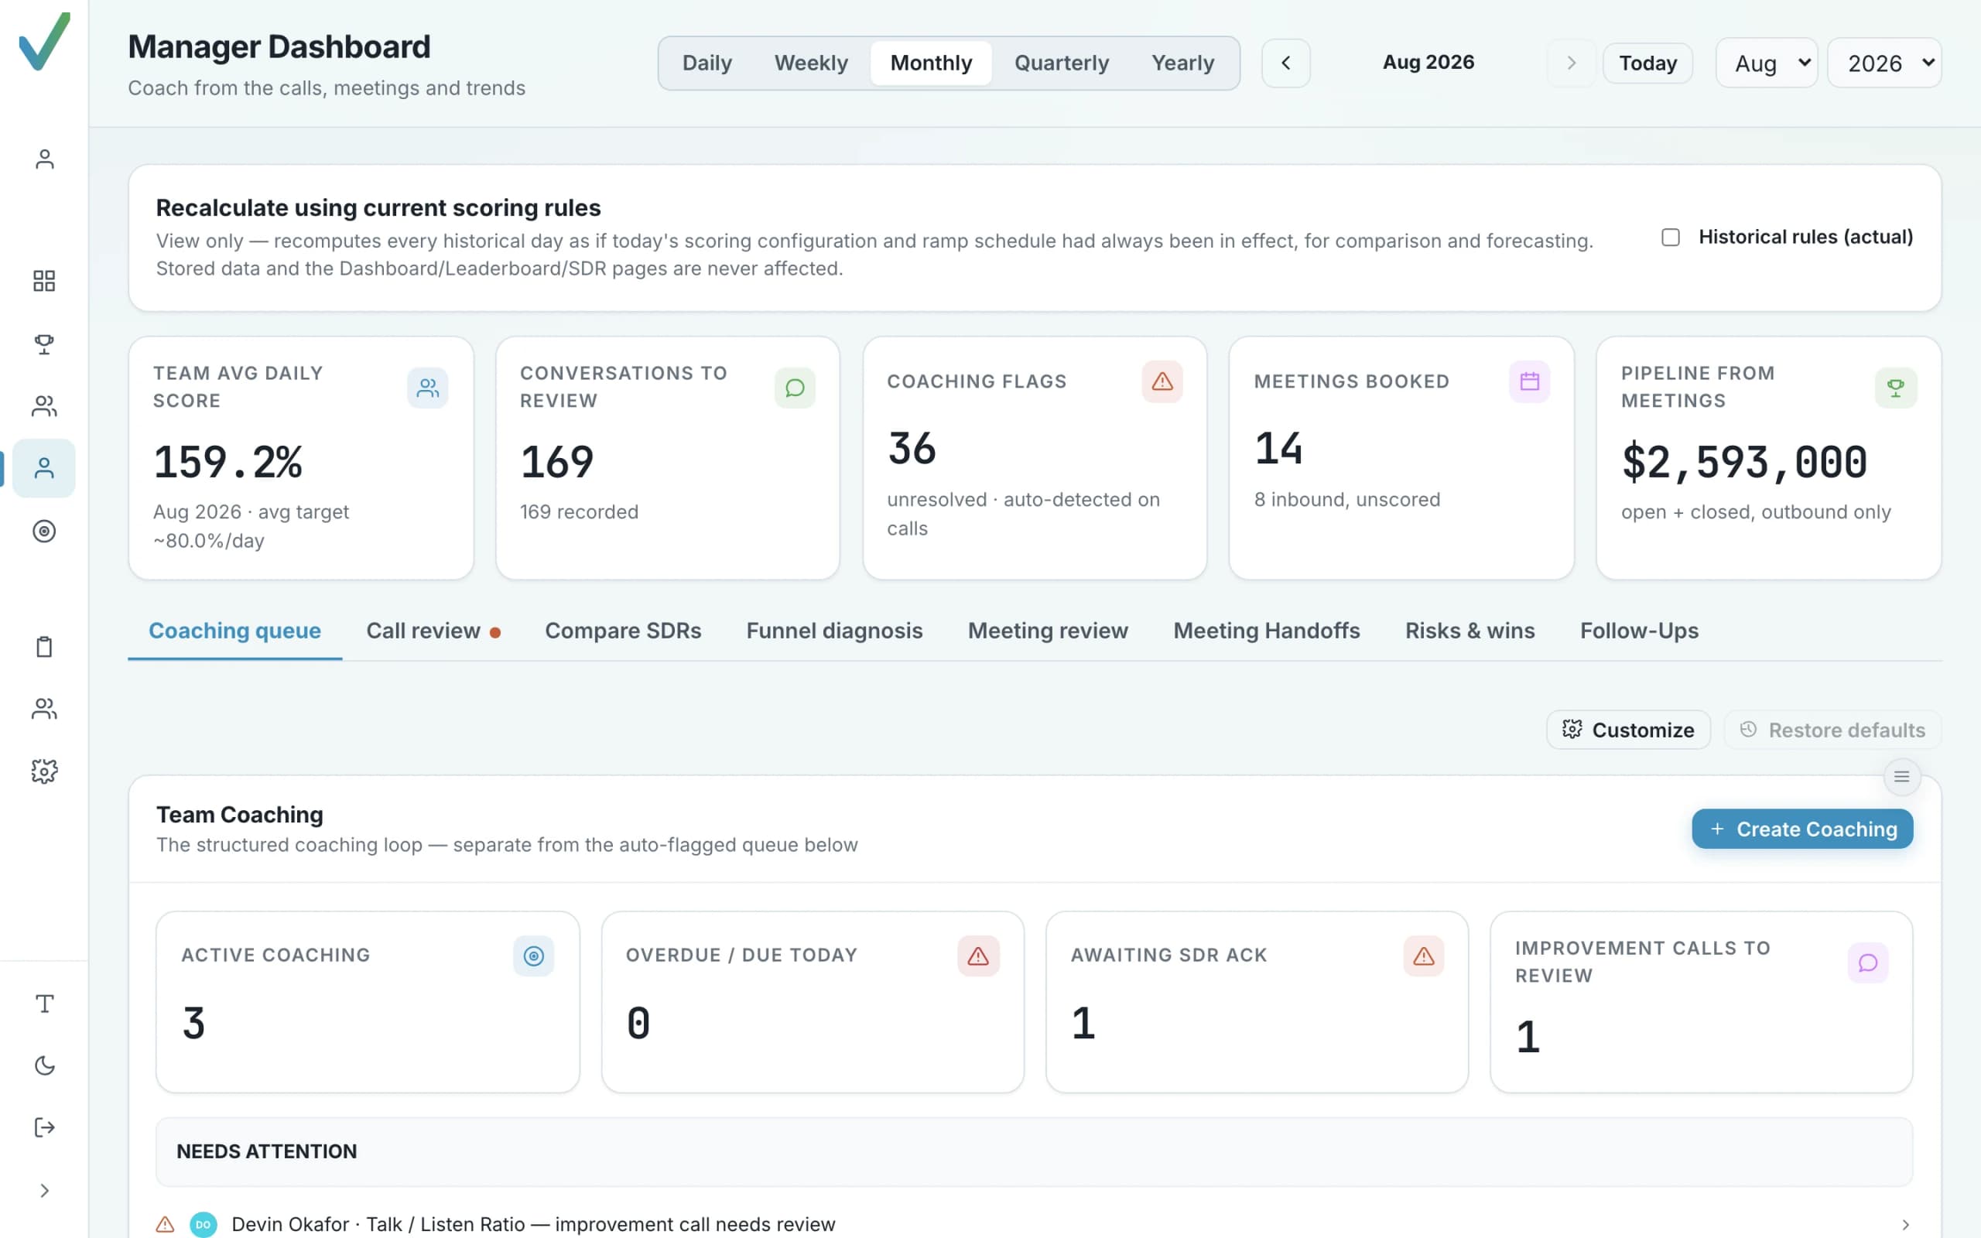Image resolution: width=1981 pixels, height=1238 pixels.
Task: Tick the Historical rules (actual) checkbox
Action: tap(1671, 238)
